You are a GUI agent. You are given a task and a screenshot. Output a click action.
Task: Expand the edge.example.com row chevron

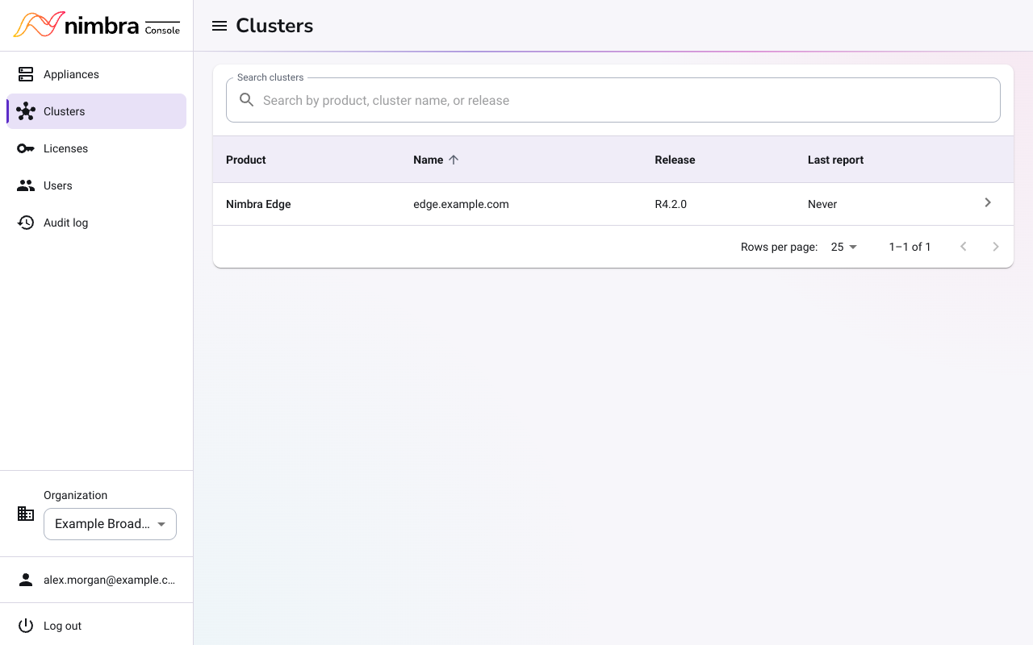coord(988,203)
